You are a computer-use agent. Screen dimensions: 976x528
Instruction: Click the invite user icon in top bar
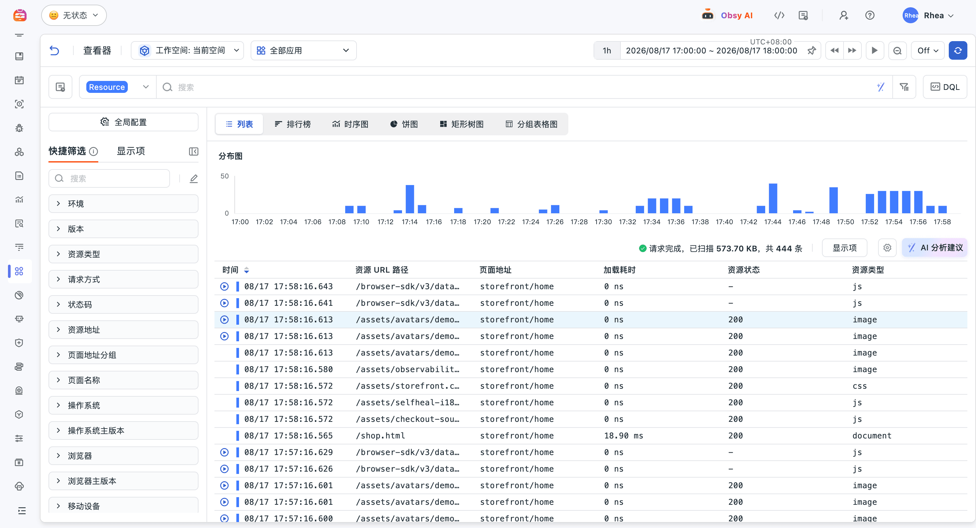pos(844,15)
